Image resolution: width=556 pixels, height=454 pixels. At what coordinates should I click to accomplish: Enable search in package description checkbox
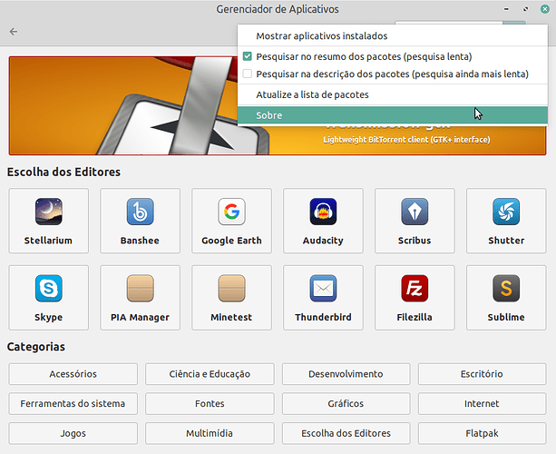pyautogui.click(x=247, y=74)
